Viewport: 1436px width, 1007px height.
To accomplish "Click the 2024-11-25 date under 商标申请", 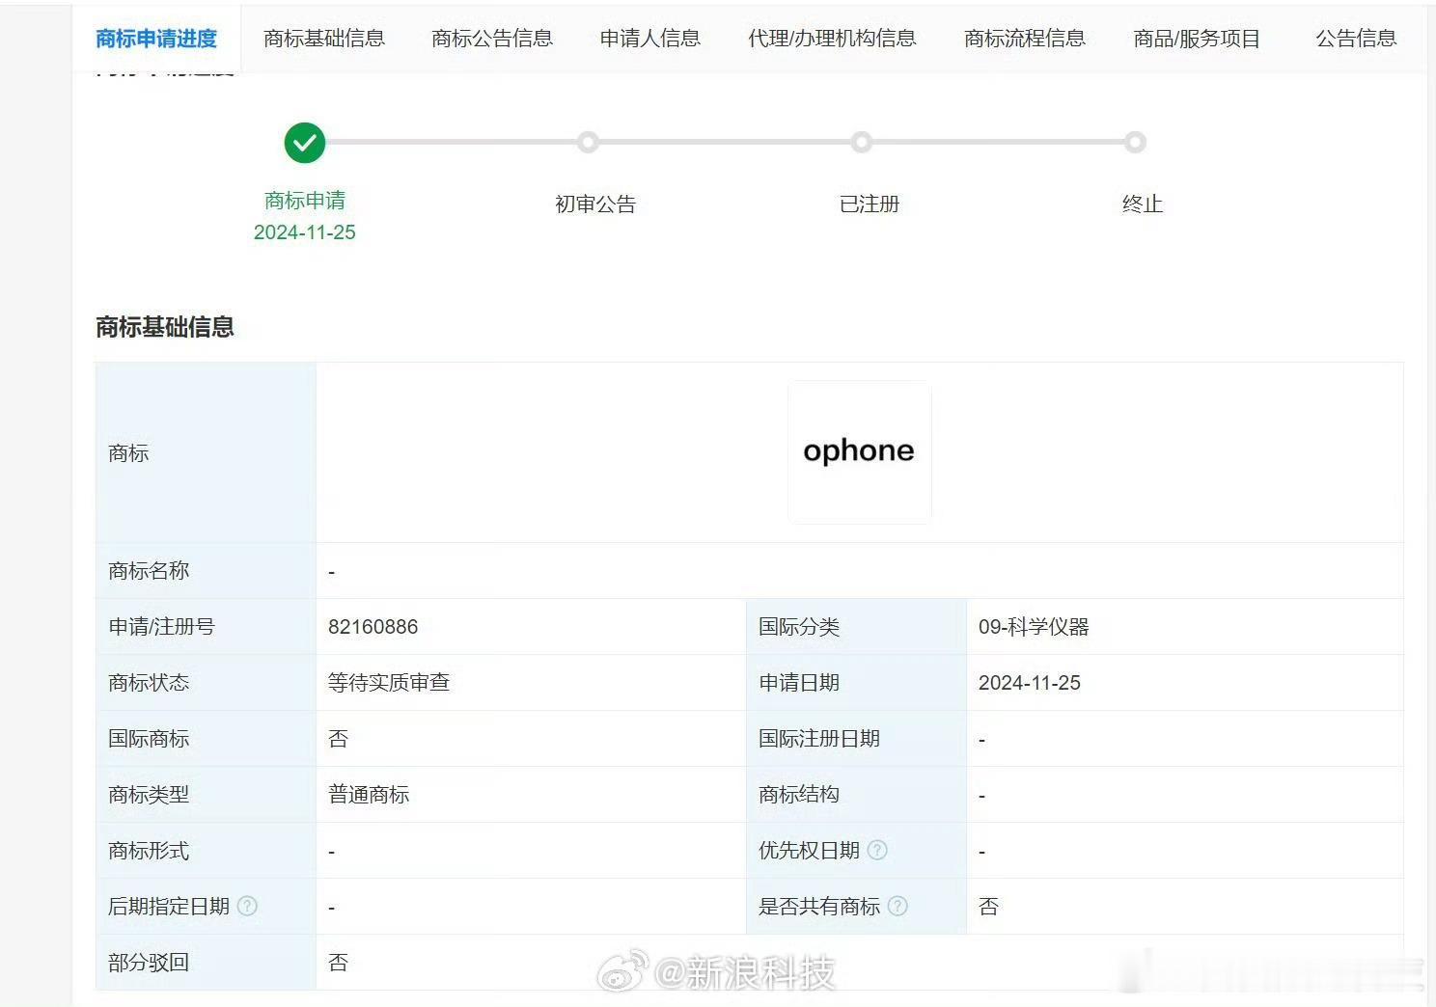I will 305,232.
